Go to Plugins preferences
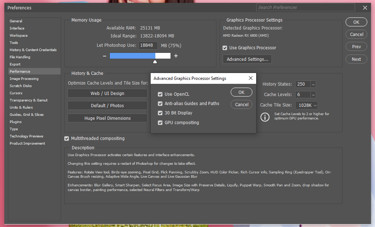The height and width of the screenshot is (227, 375). (x=34, y=122)
